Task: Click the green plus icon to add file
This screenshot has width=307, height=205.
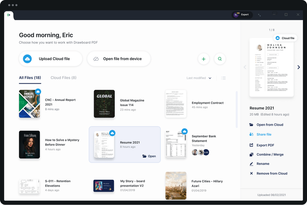Action: [204, 59]
